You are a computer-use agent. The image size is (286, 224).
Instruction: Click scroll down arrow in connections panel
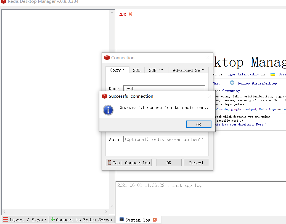coord(112,206)
